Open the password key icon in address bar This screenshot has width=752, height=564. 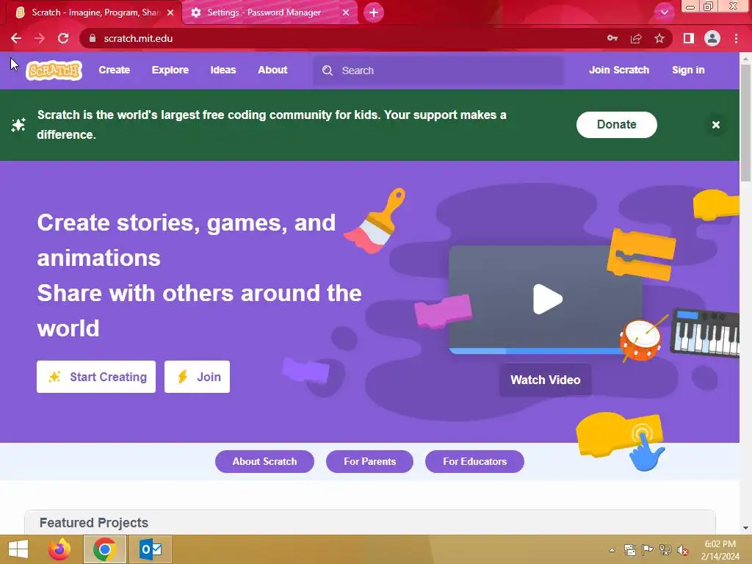(x=612, y=38)
